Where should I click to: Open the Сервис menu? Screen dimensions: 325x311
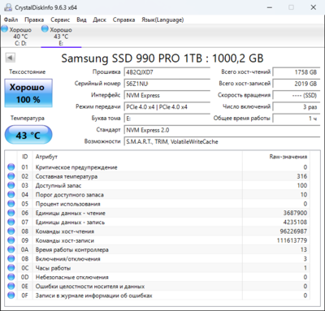tap(60, 19)
